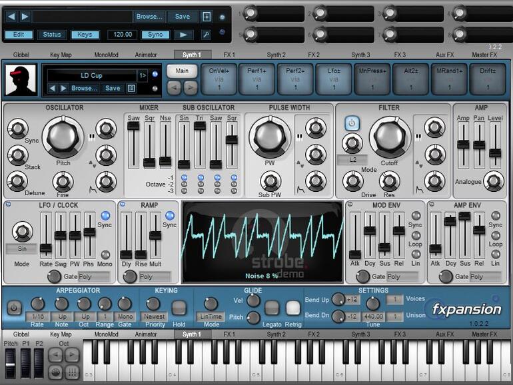The image size is (513, 385).
Task: Click the Keys button in top bar
Action: pos(85,35)
